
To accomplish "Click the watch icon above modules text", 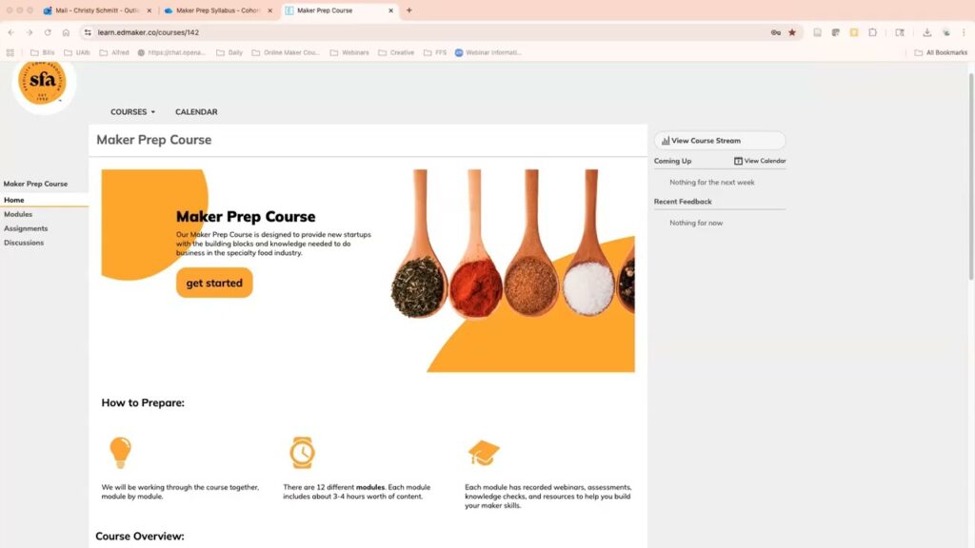I will 302,453.
